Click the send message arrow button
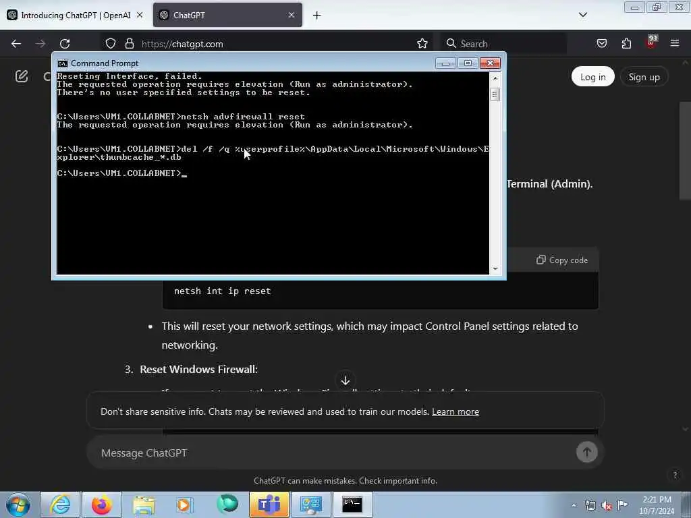The height and width of the screenshot is (518, 691). (x=586, y=452)
